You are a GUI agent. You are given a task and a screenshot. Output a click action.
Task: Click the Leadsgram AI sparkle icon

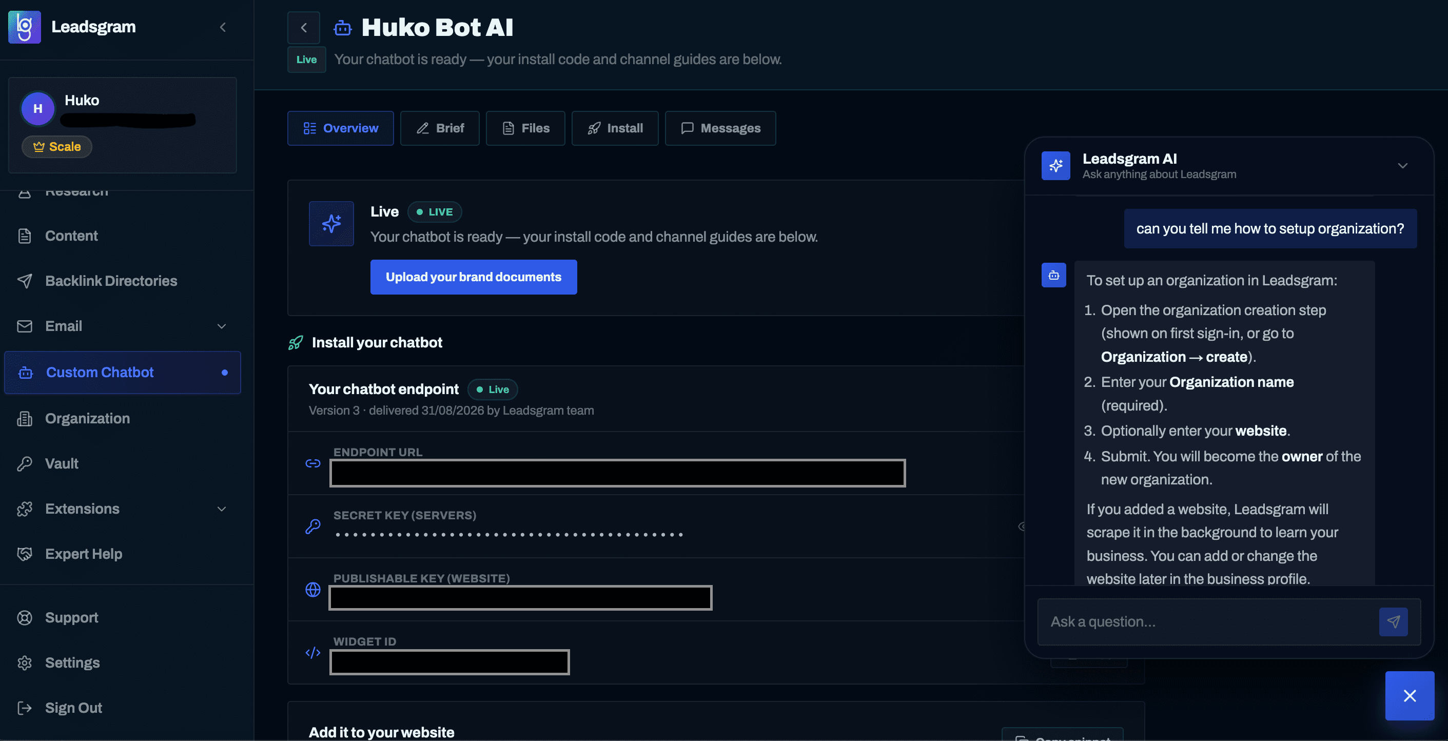1055,166
